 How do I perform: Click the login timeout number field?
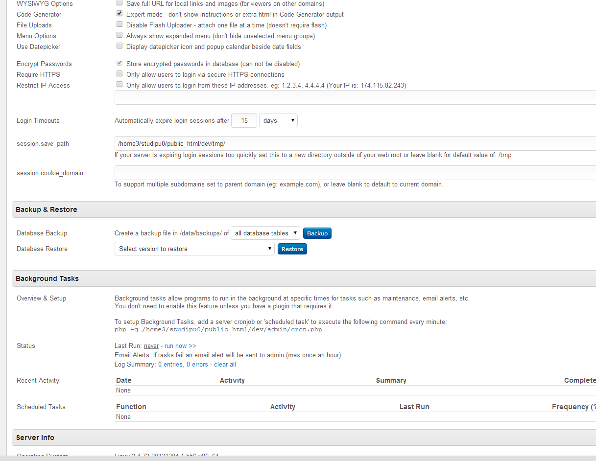[244, 120]
